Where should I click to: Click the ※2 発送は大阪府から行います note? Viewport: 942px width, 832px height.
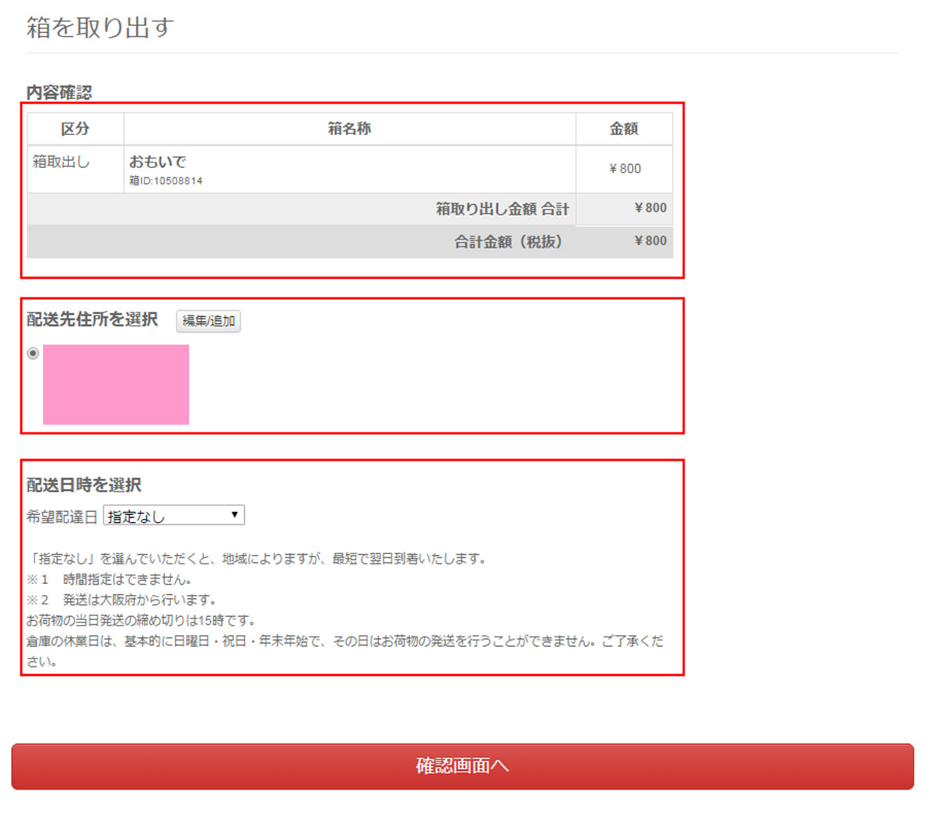pos(122,600)
